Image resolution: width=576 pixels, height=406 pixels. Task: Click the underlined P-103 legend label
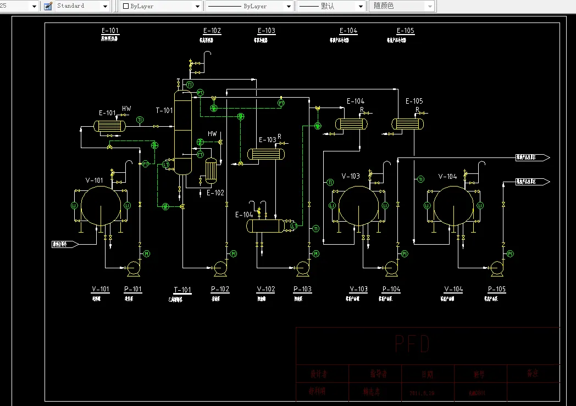coord(302,289)
